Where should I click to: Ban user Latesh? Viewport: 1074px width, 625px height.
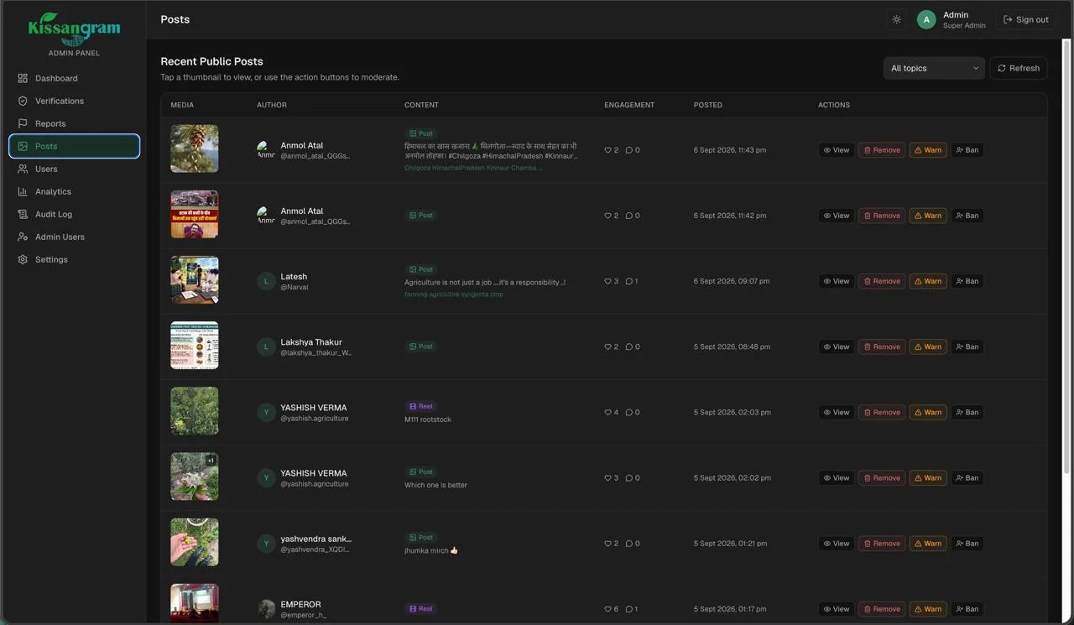click(x=967, y=281)
